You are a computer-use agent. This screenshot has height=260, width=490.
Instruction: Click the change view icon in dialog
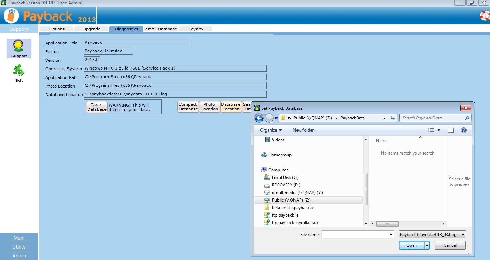point(431,130)
